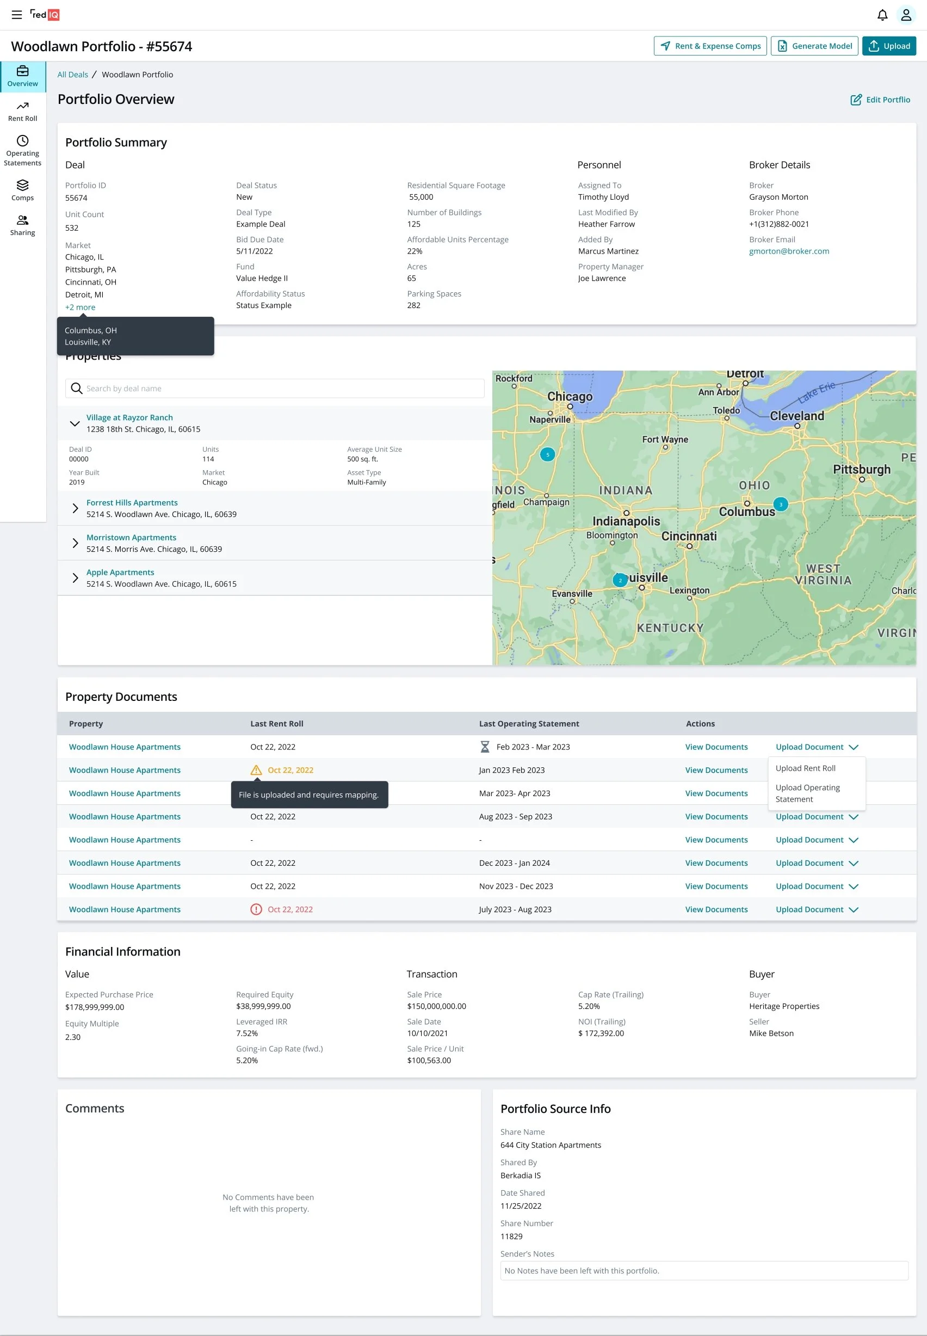View Documents for Aug 2023 - Sep 2023 row
This screenshot has height=1336, width=927.
coord(716,817)
